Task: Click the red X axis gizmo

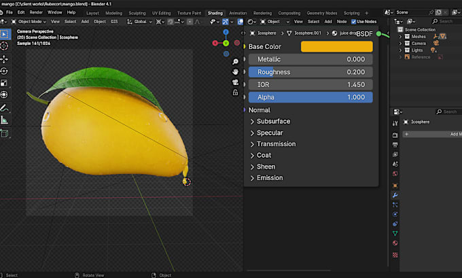Action: coord(215,43)
